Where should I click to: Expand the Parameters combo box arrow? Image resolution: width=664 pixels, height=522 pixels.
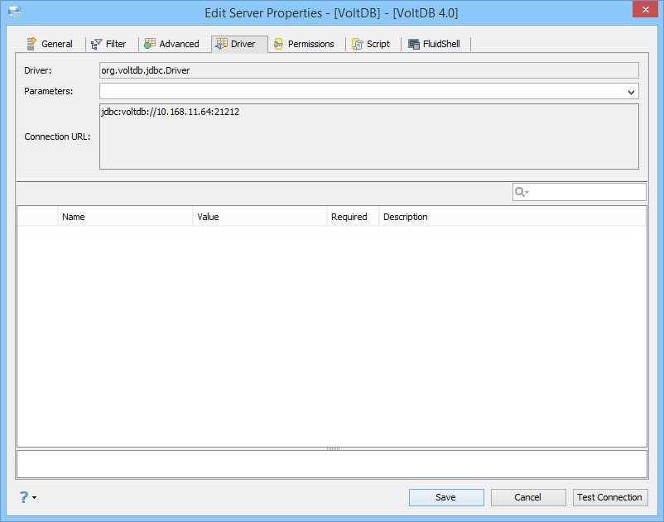[x=631, y=92]
